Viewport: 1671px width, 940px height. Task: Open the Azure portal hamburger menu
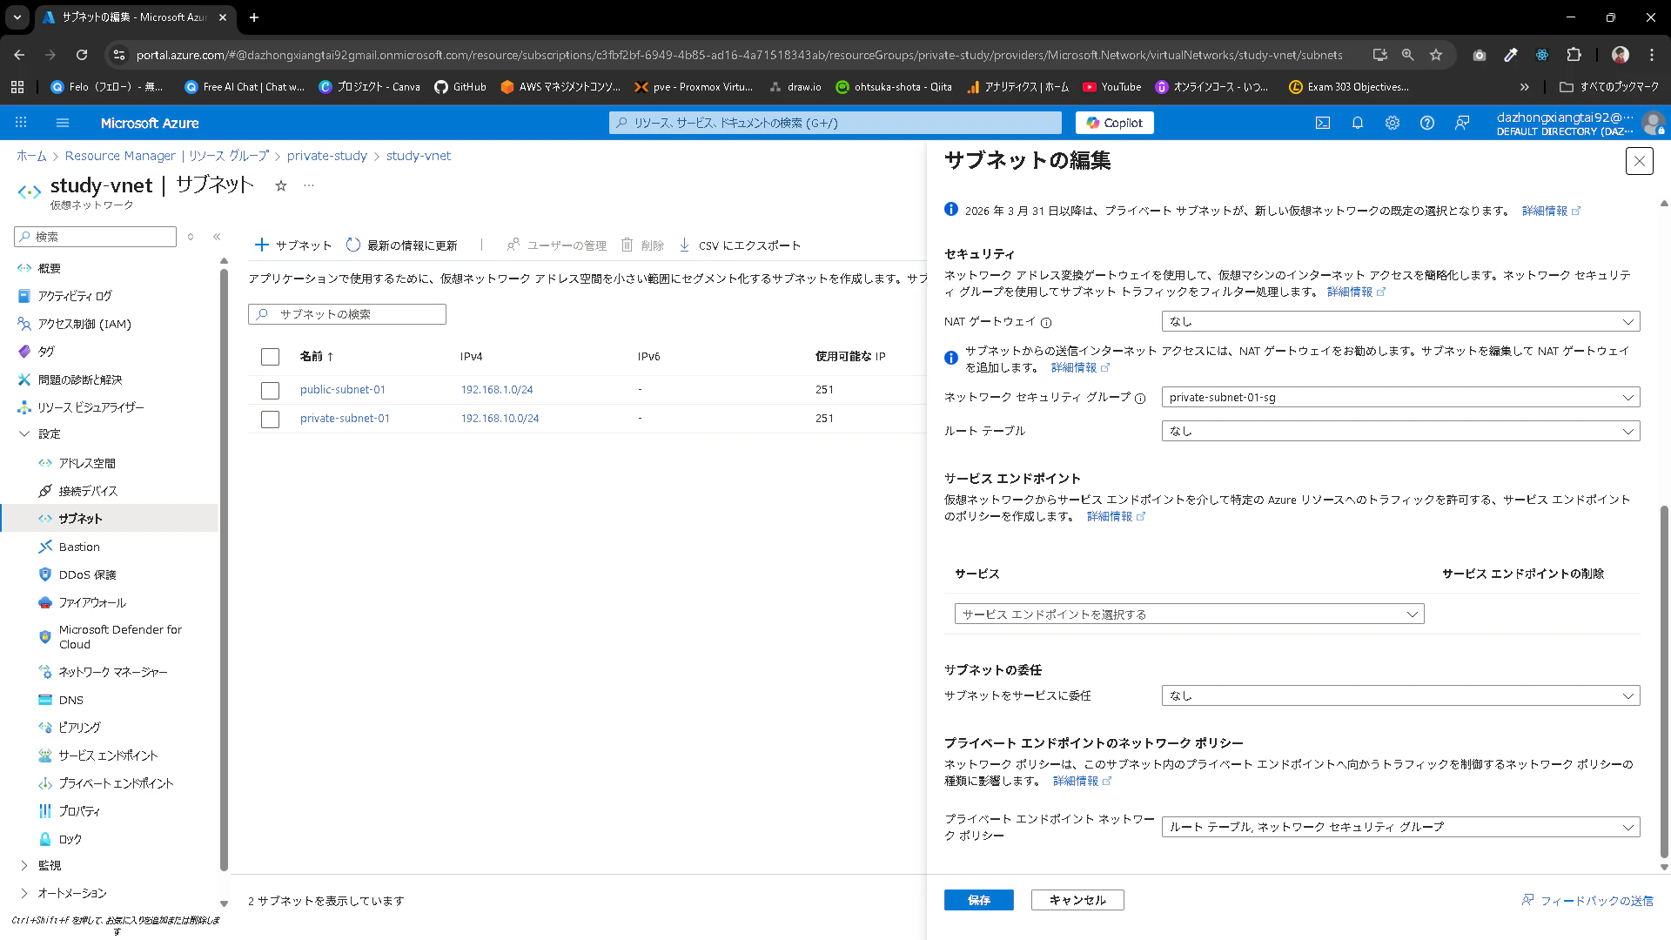(62, 123)
